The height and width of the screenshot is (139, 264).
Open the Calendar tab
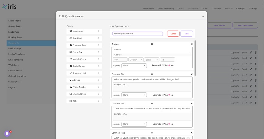(x=216, y=9)
